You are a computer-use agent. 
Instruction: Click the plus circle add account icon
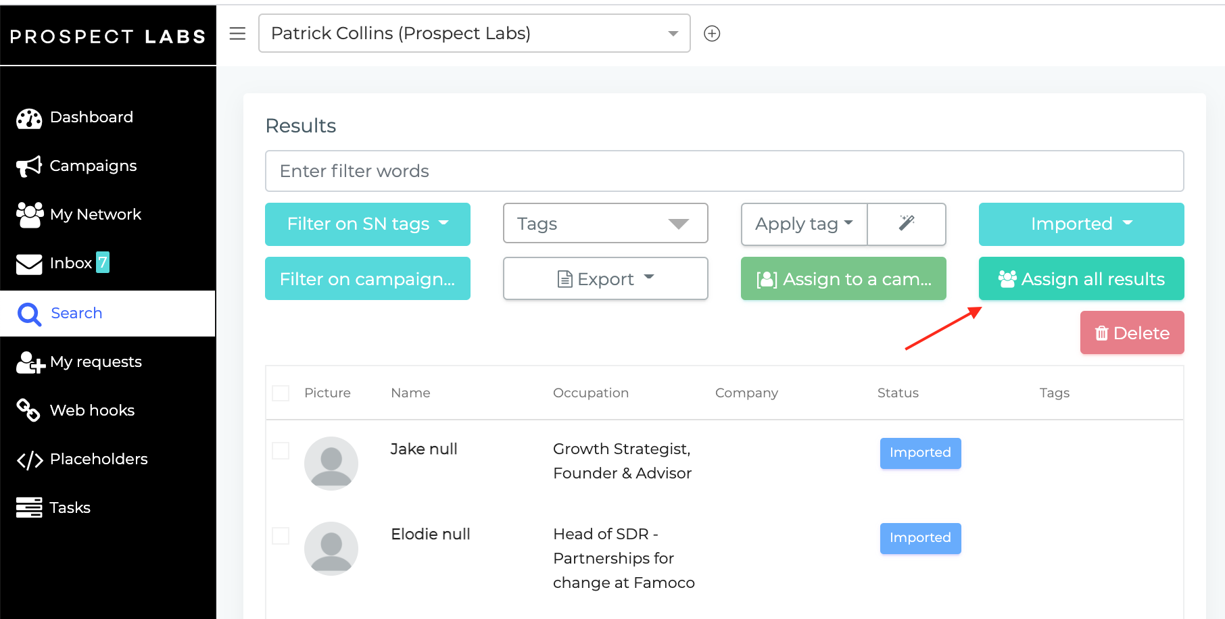click(x=712, y=33)
